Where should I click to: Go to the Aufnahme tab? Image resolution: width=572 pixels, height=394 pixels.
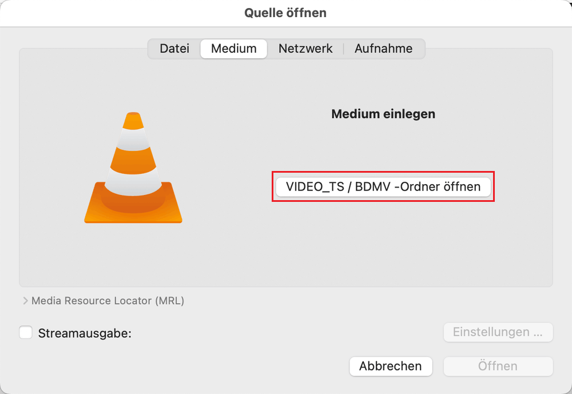[383, 49]
